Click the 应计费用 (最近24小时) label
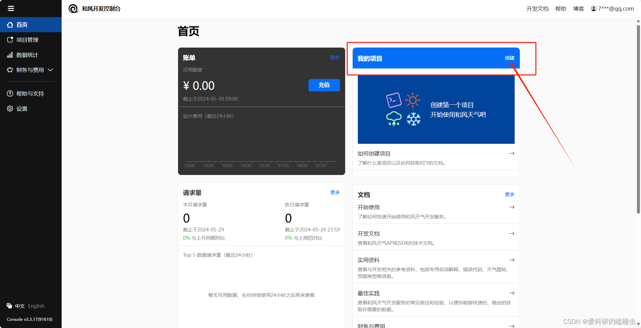The height and width of the screenshot is (328, 641). click(x=209, y=116)
